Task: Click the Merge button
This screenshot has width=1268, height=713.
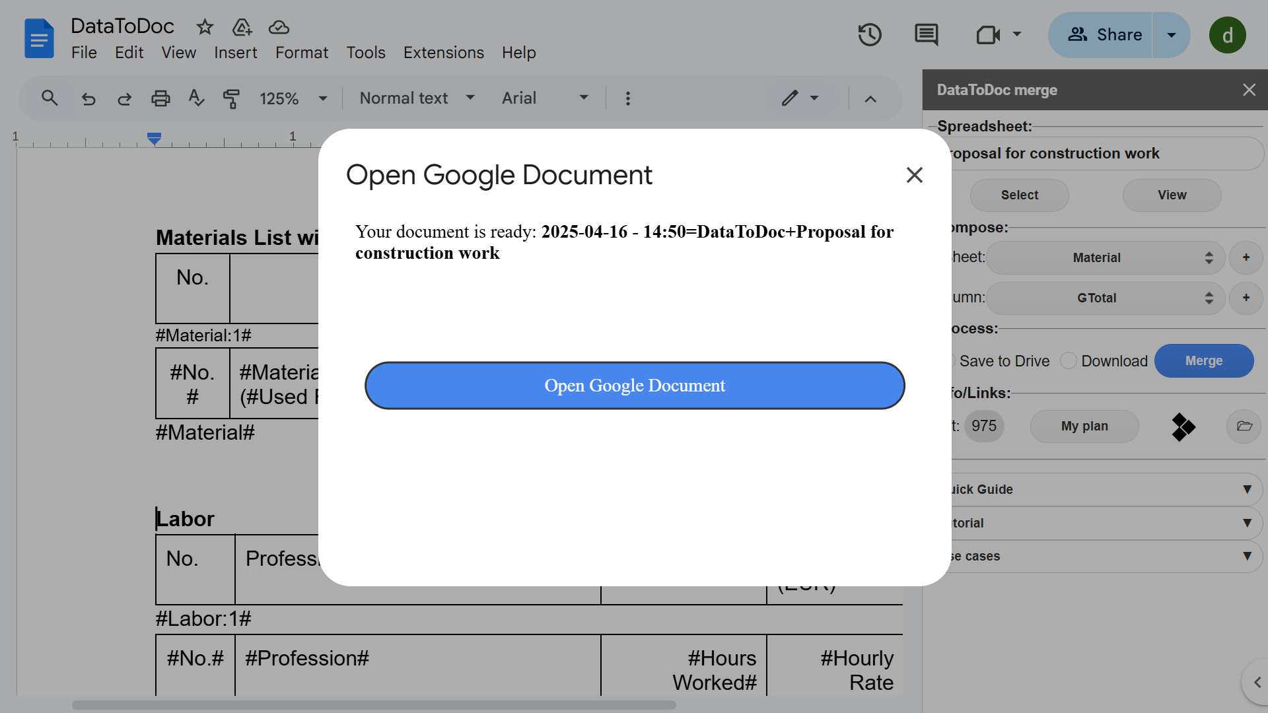Action: pos(1203,361)
